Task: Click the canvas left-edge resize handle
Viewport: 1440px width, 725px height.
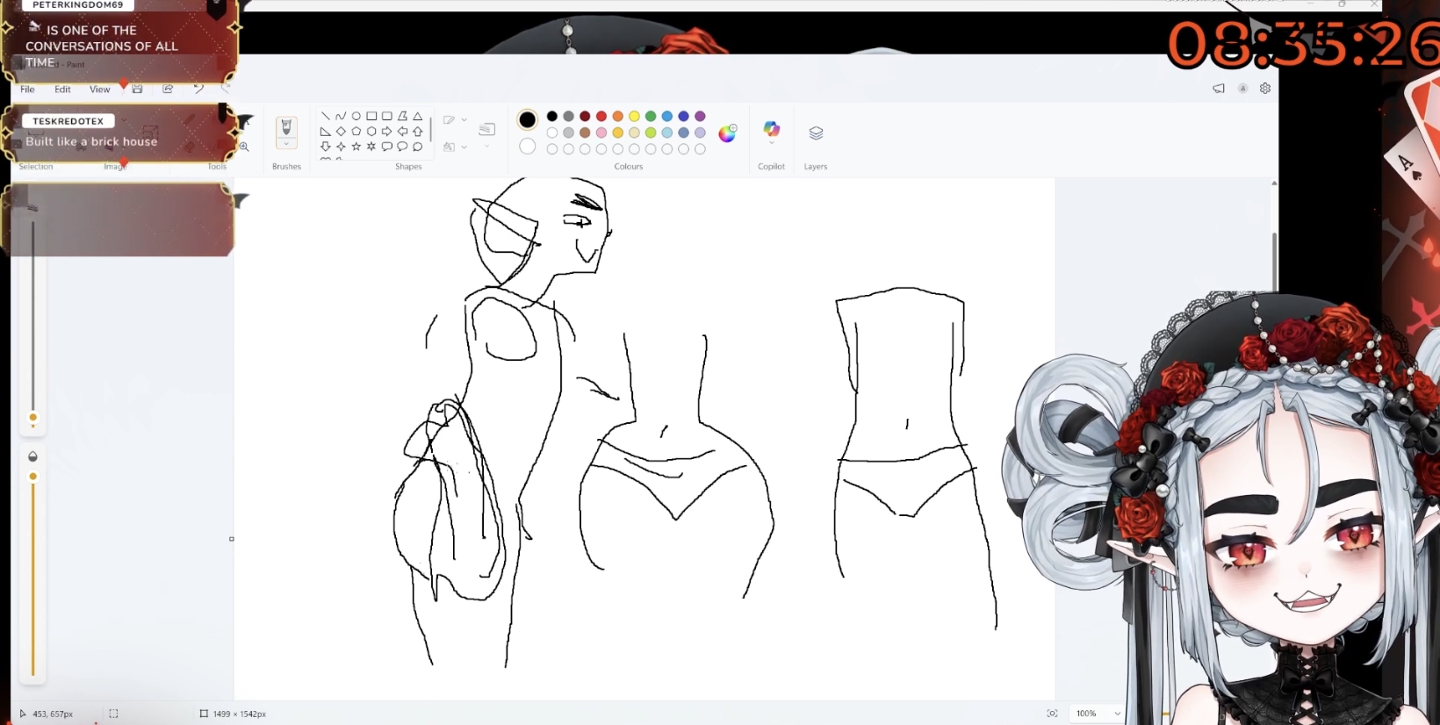Action: [x=232, y=539]
